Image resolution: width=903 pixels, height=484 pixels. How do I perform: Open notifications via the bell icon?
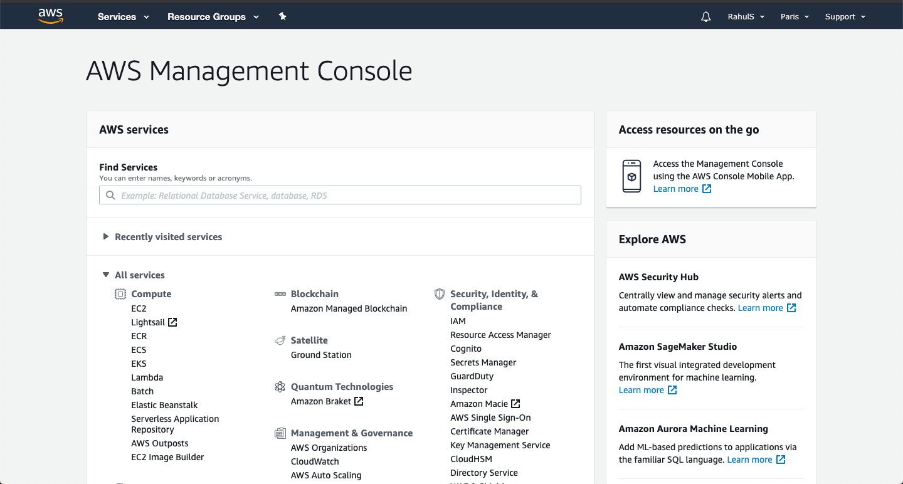point(705,16)
